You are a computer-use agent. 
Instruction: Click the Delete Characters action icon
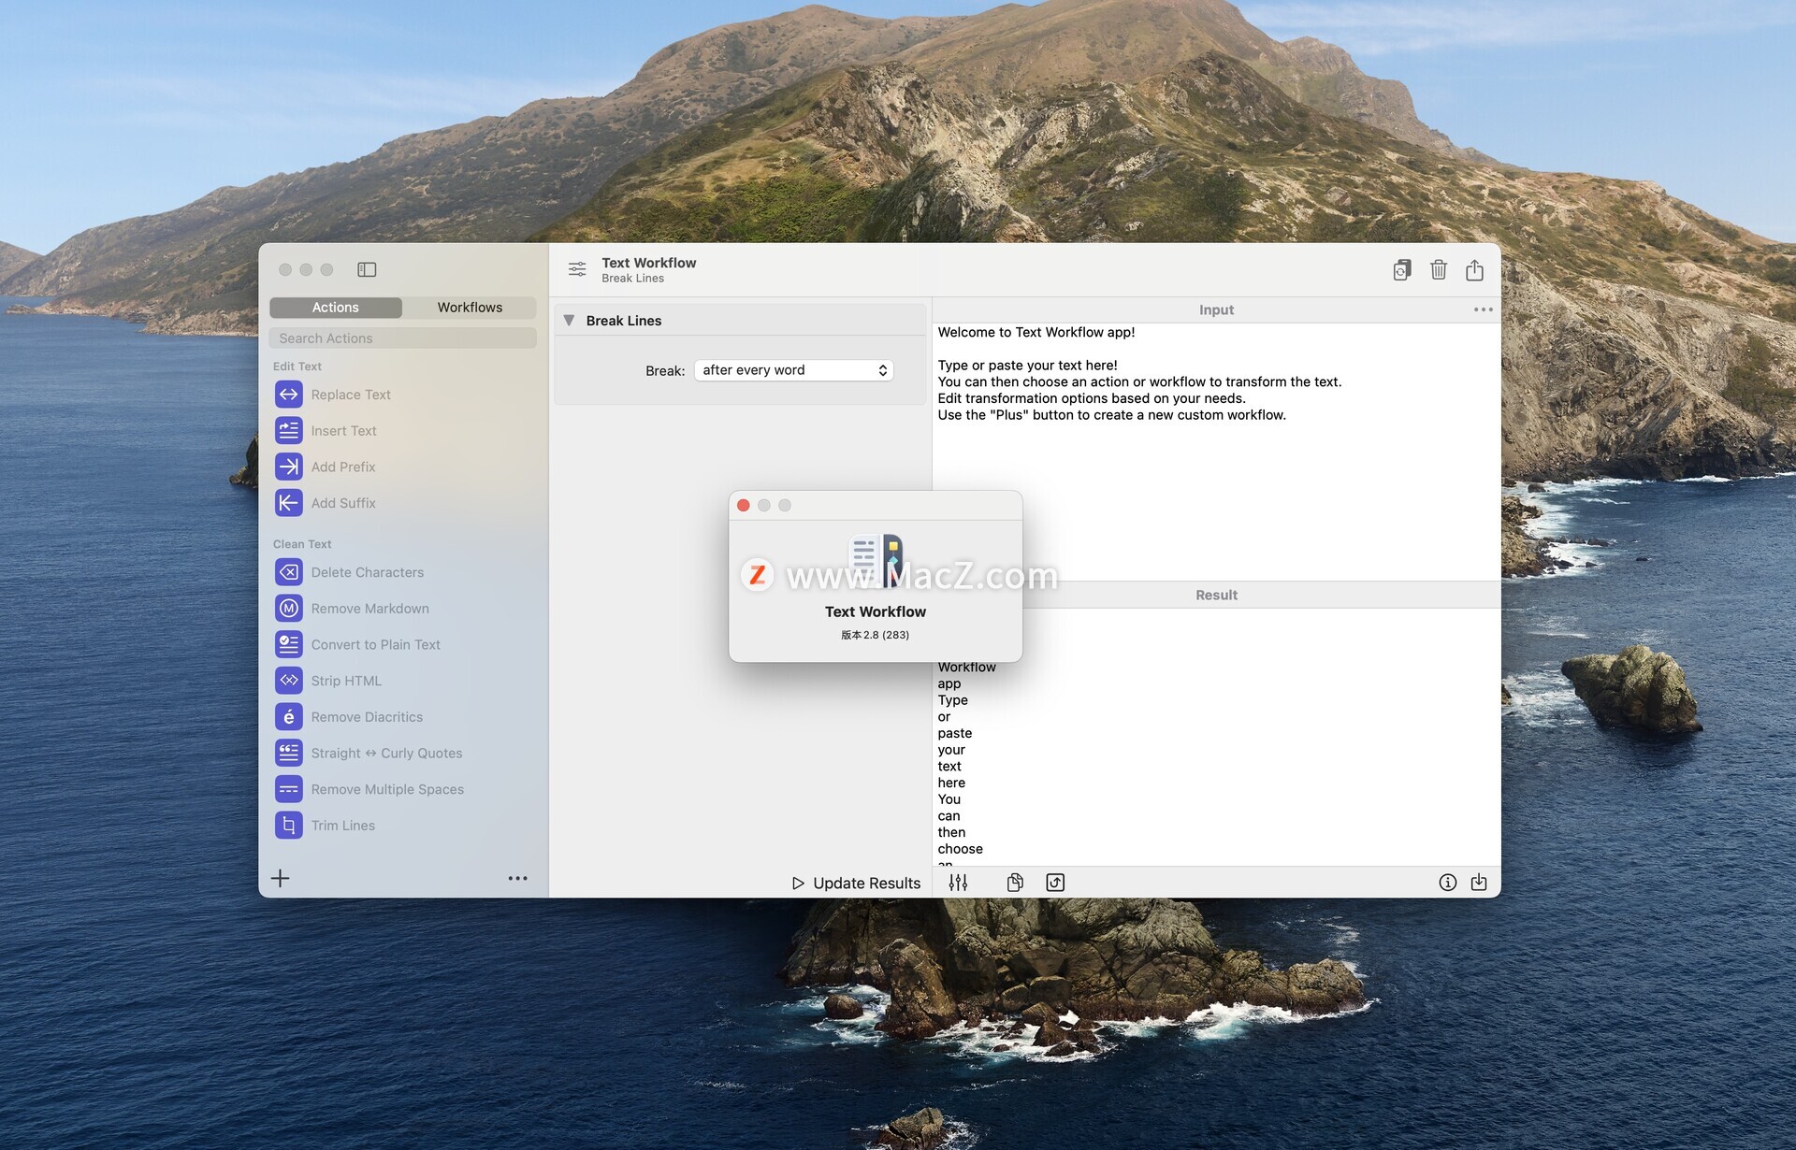(289, 572)
